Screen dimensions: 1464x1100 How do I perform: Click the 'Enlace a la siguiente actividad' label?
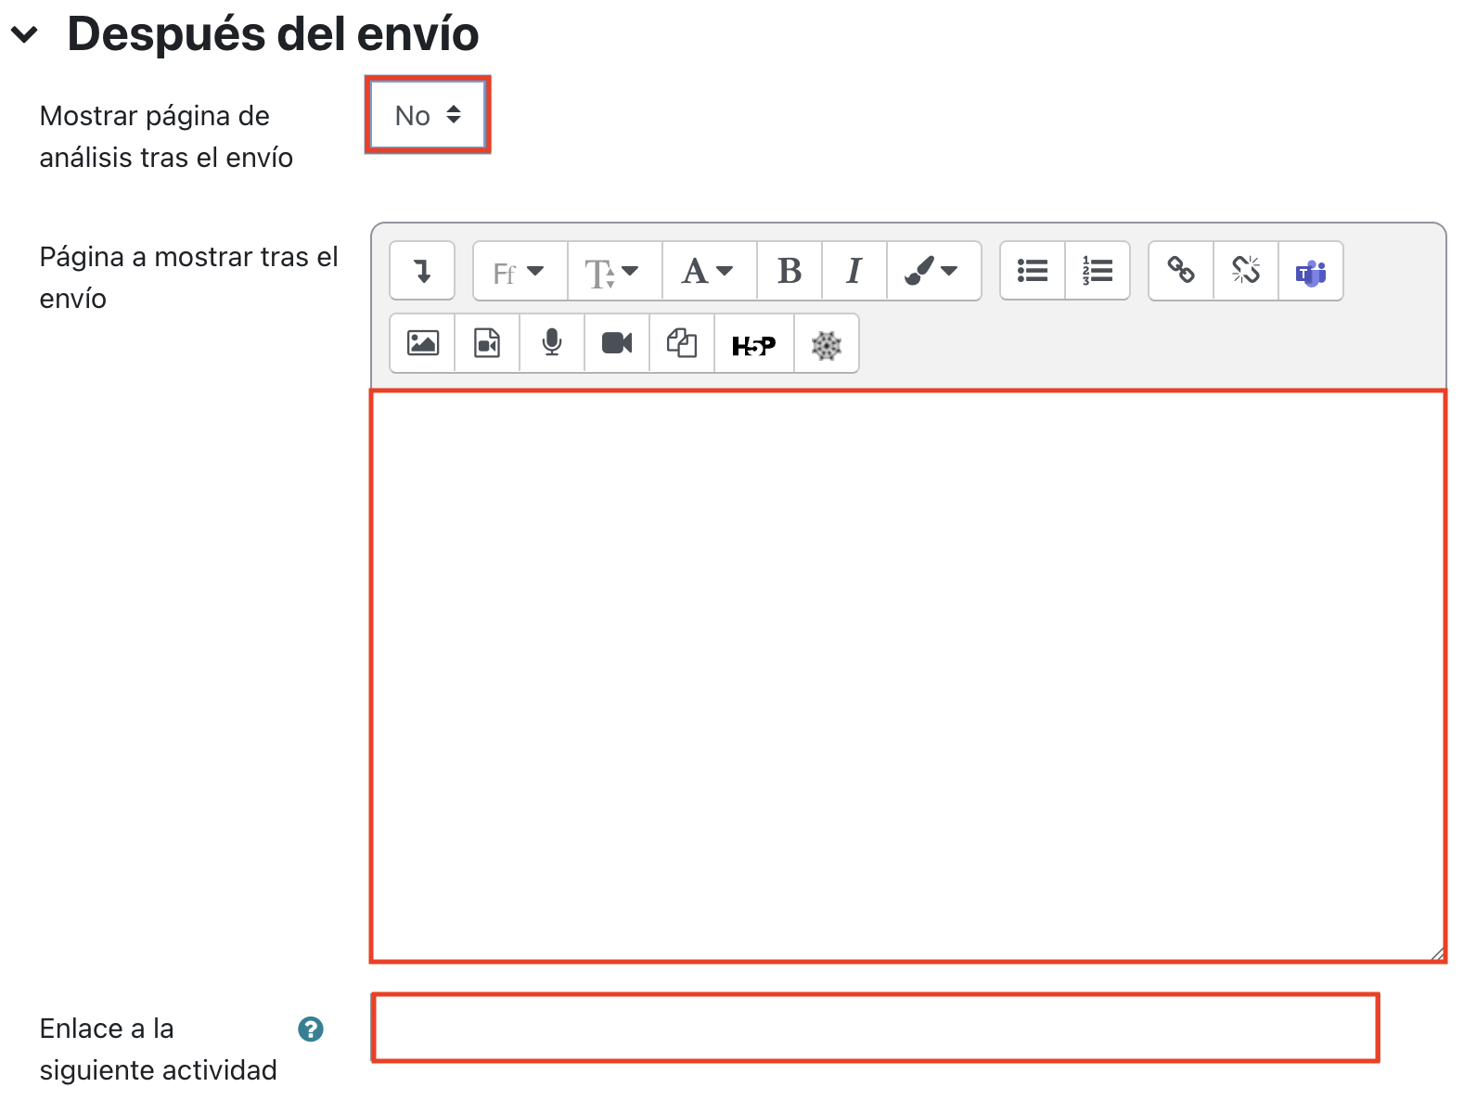158,1049
